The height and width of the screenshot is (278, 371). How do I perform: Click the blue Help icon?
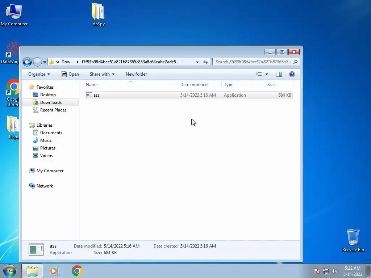[292, 74]
